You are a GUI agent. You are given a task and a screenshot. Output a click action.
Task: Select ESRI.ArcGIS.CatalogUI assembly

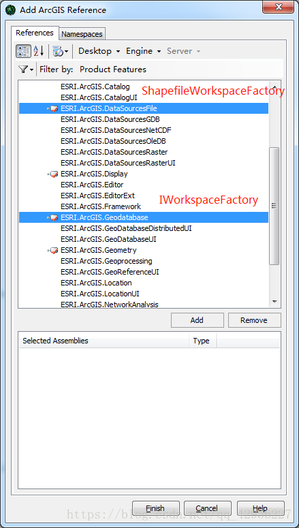99,97
